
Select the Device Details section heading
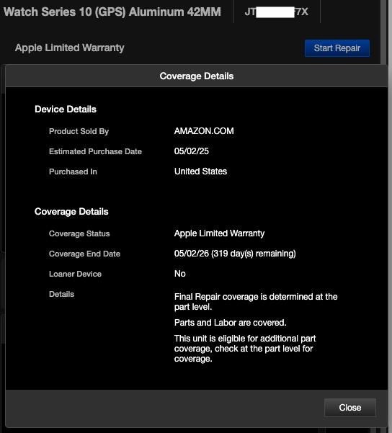pos(66,110)
